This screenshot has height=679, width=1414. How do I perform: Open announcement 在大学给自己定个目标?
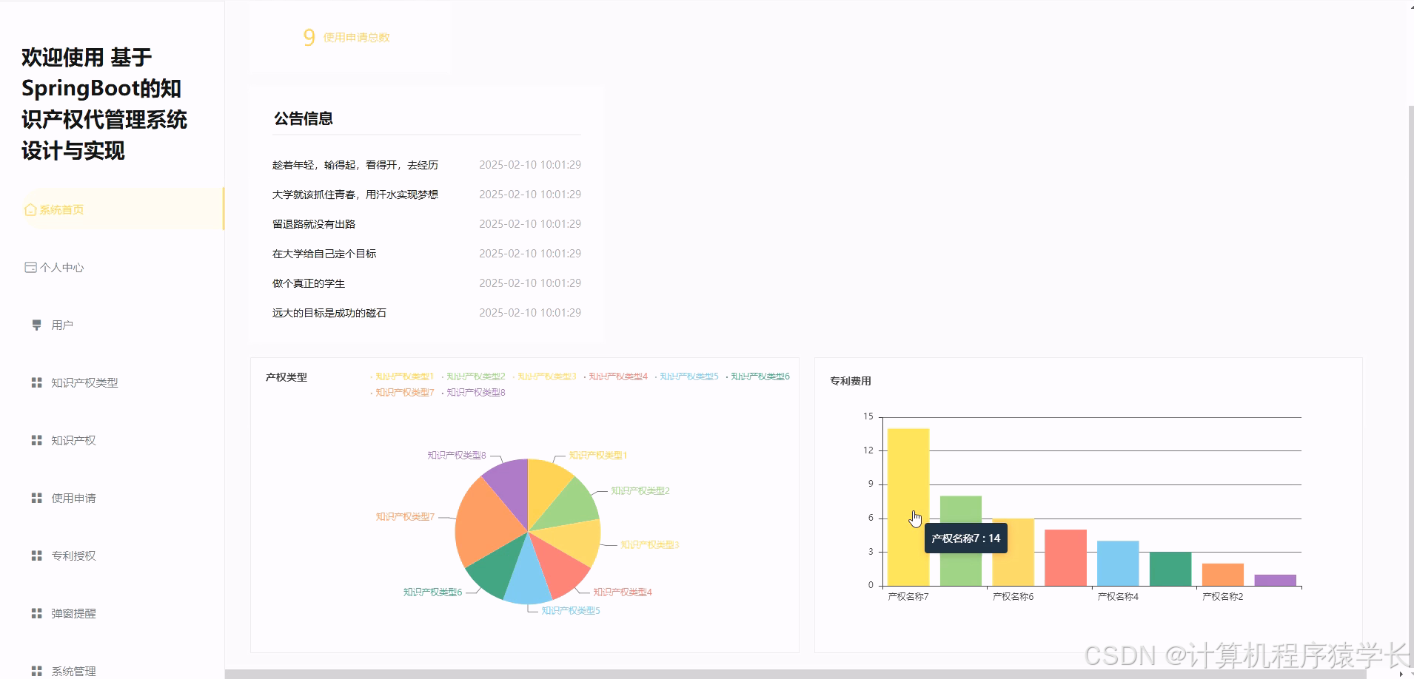pyautogui.click(x=324, y=254)
